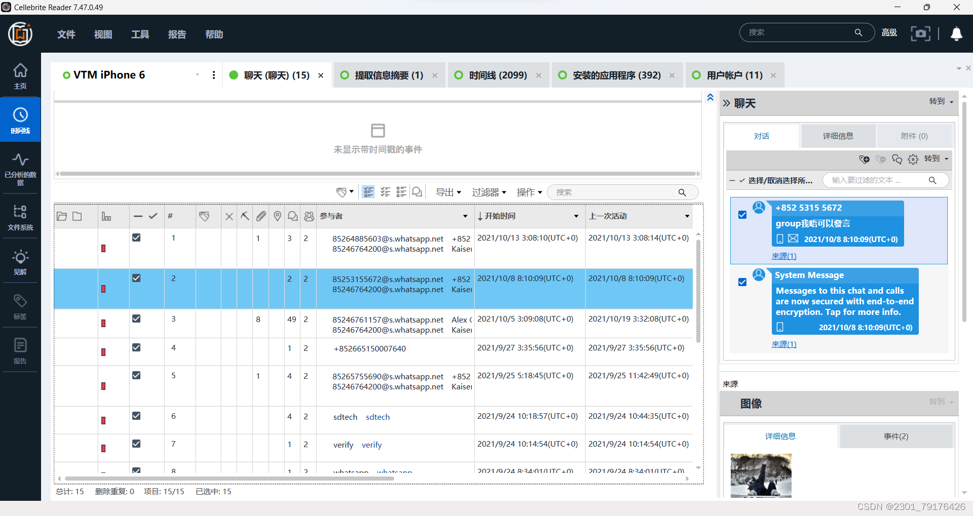Open the 主页 home sidebar icon

point(20,76)
